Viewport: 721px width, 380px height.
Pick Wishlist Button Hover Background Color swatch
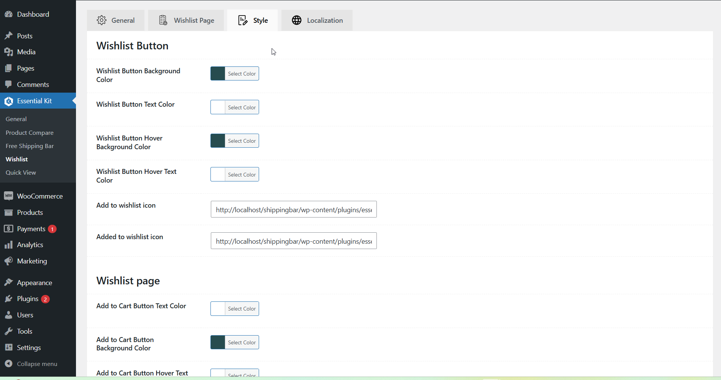(218, 141)
